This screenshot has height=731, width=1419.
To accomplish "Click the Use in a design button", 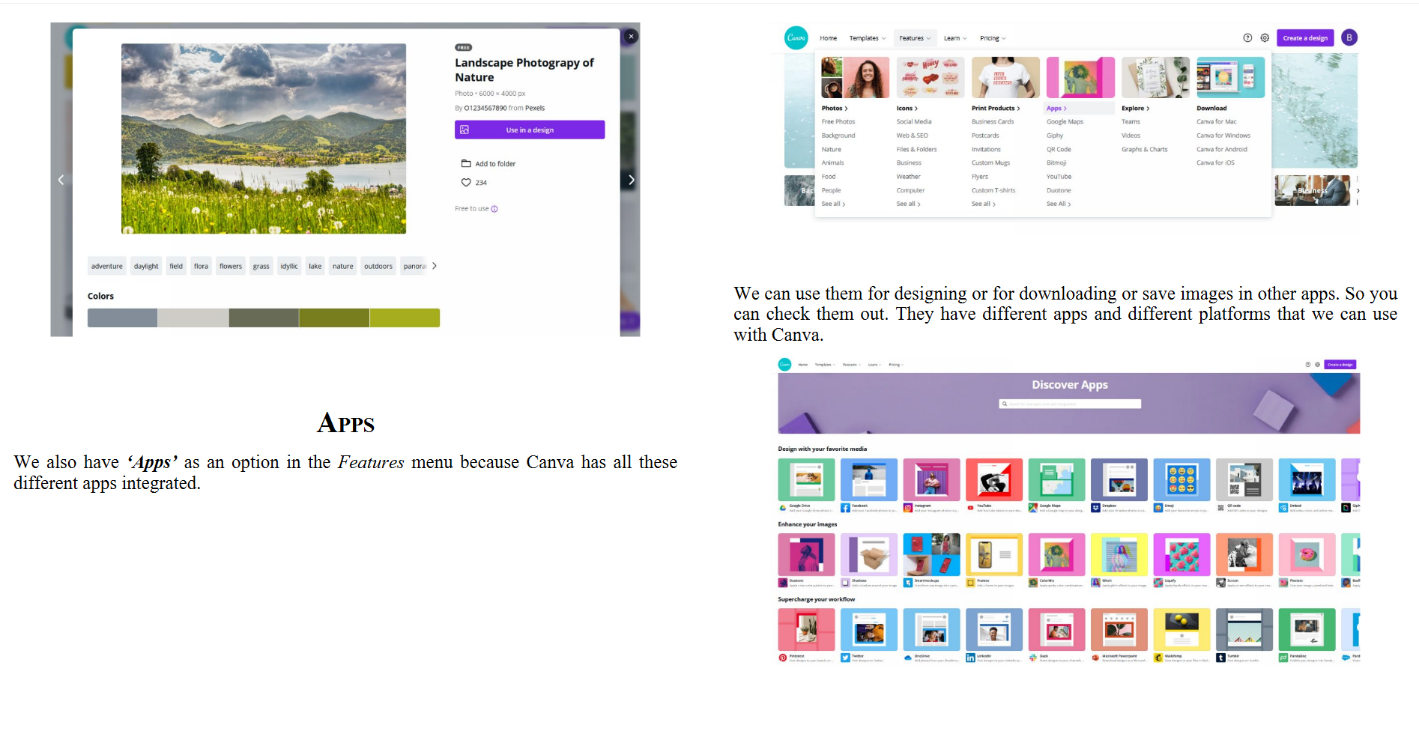I will tap(529, 130).
